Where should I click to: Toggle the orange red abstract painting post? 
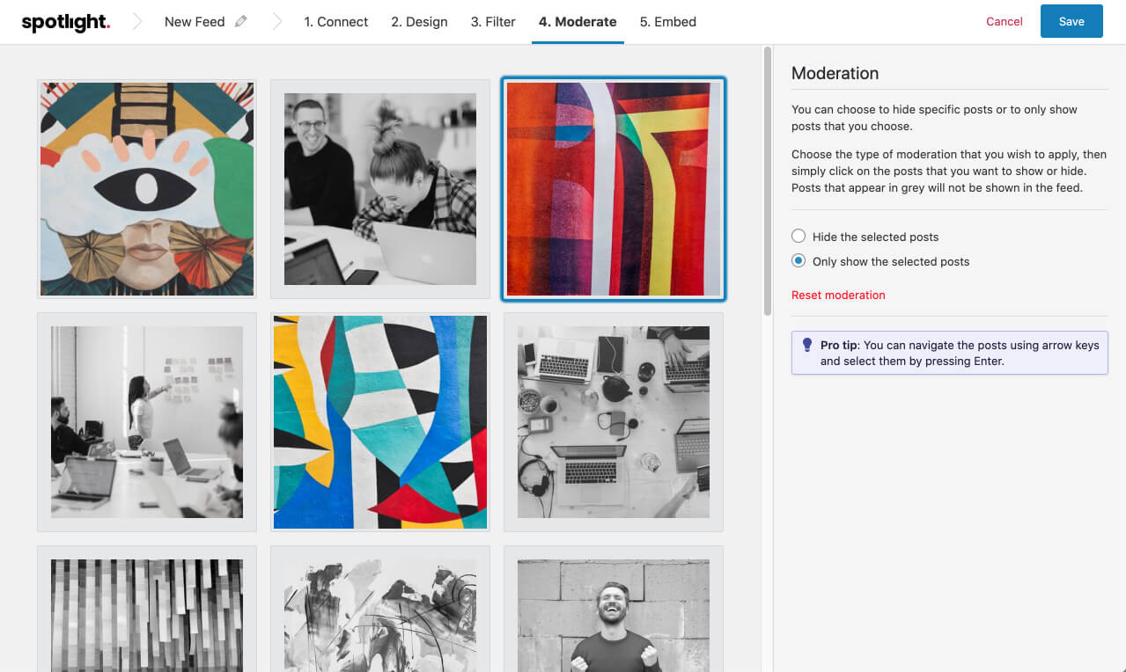tap(614, 189)
